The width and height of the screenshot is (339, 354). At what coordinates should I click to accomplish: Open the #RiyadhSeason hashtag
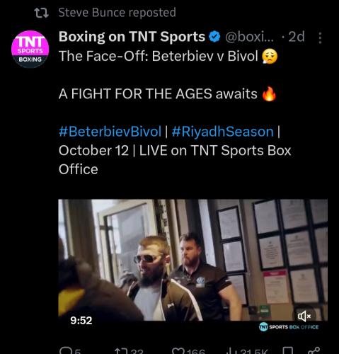[x=223, y=132]
